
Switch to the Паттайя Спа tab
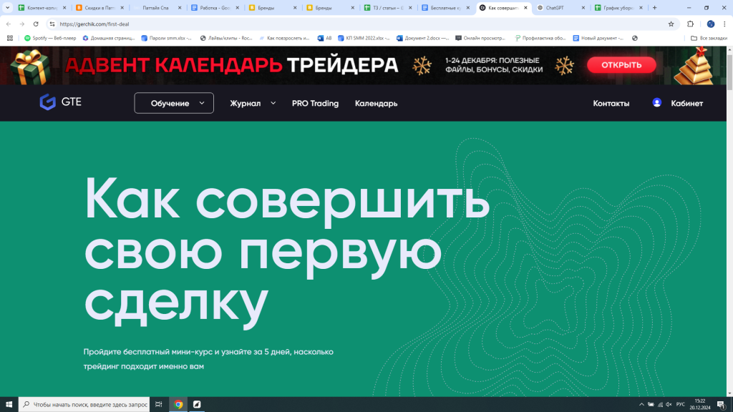coord(157,8)
